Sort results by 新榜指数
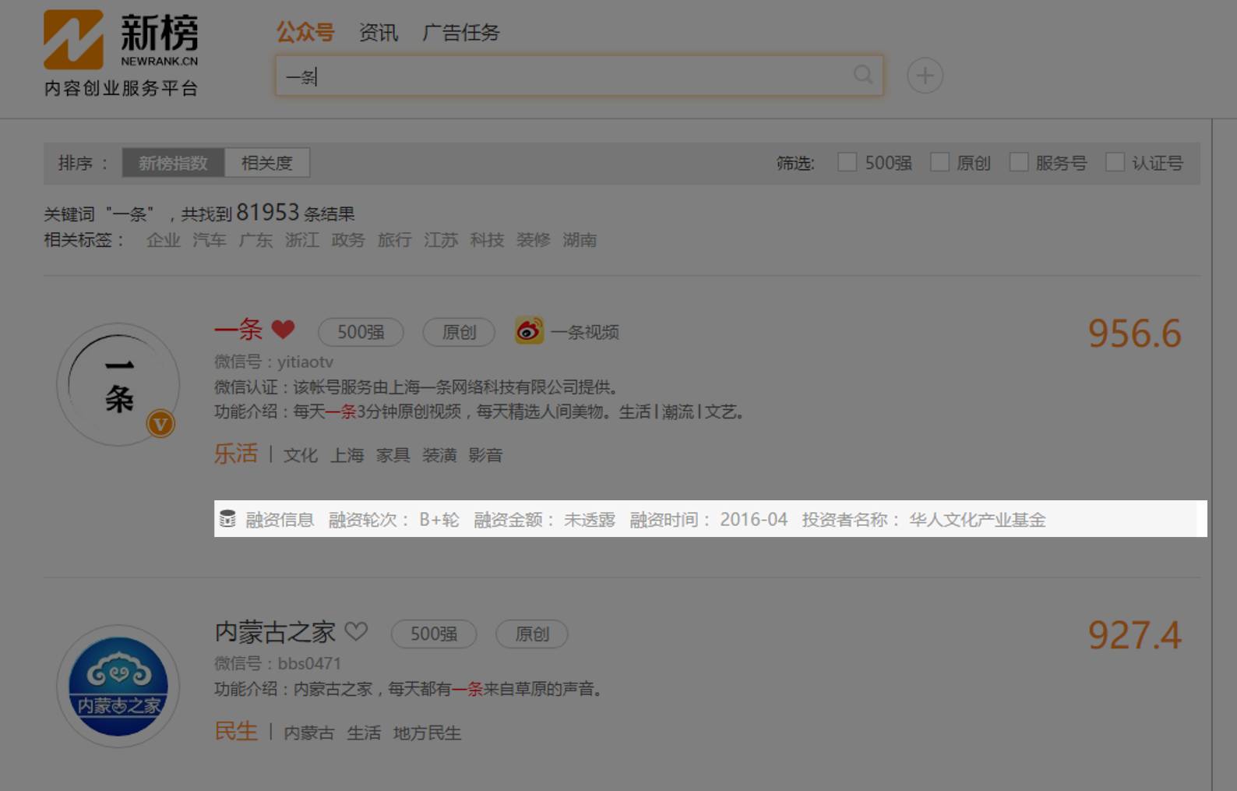 pos(173,163)
